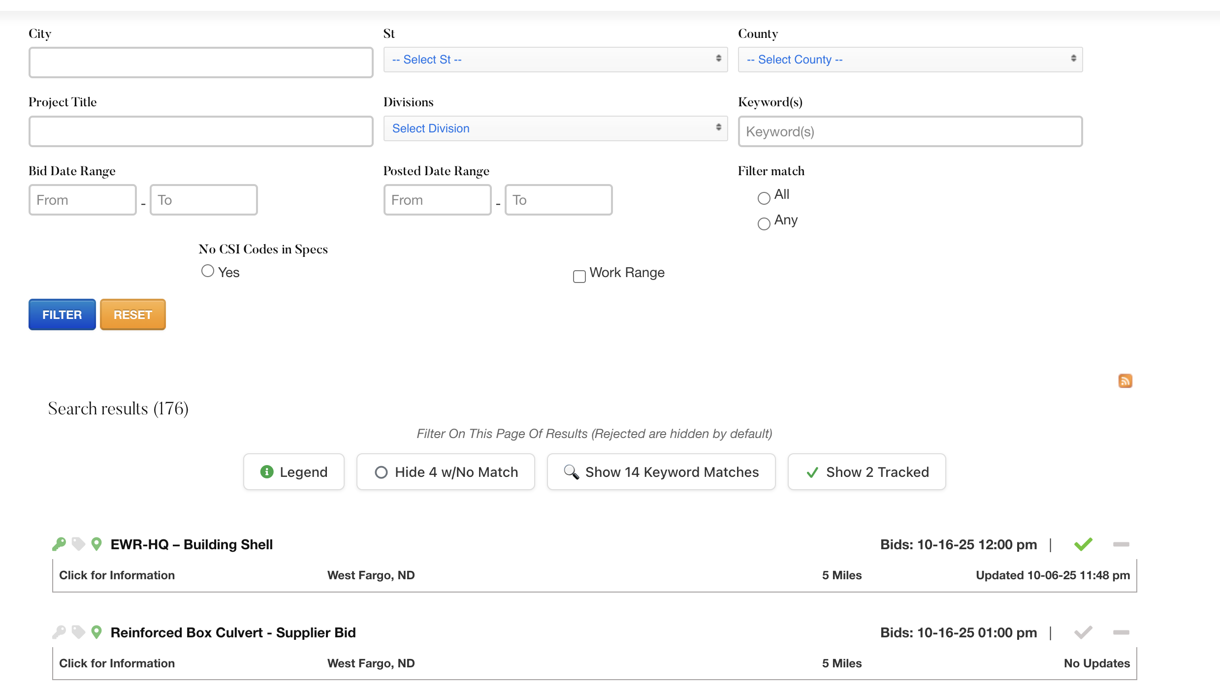Expand the Select Division dropdown
Screen dimensions: 1220x689
[555, 128]
